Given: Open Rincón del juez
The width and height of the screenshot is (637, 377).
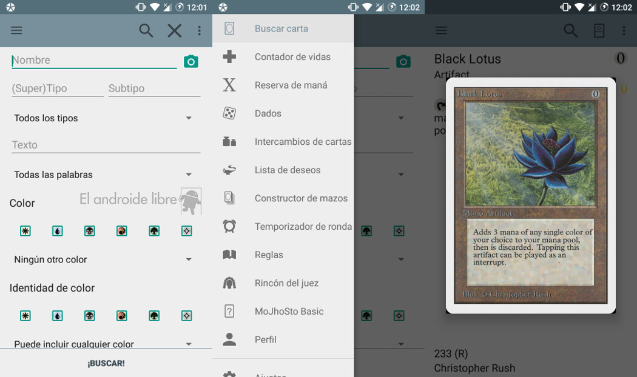Looking at the screenshot, I should click(x=283, y=283).
